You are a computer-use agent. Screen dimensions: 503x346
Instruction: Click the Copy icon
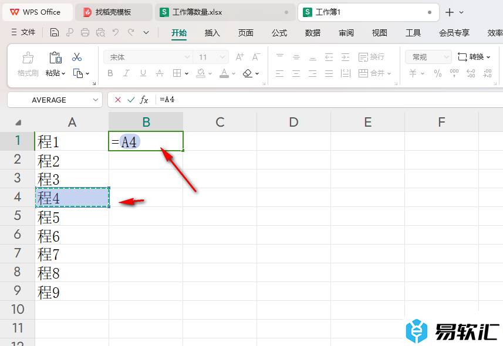point(78,73)
